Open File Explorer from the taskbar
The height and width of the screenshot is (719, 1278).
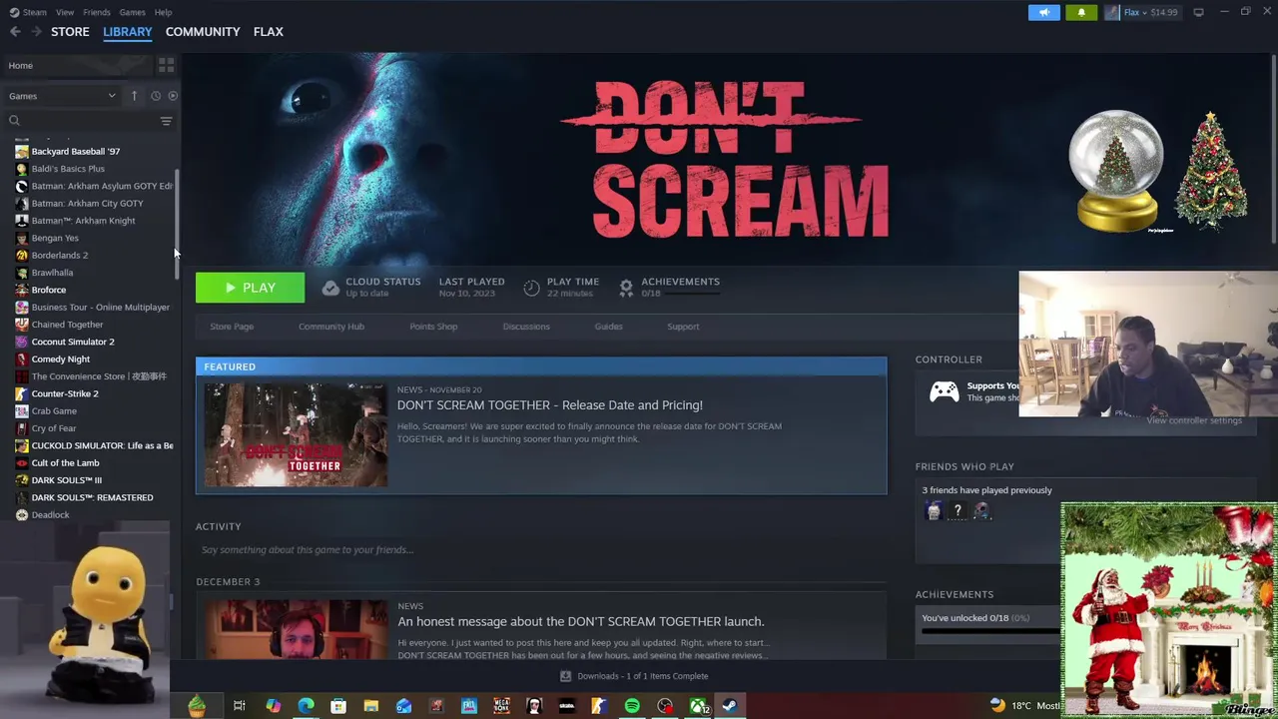tap(370, 706)
